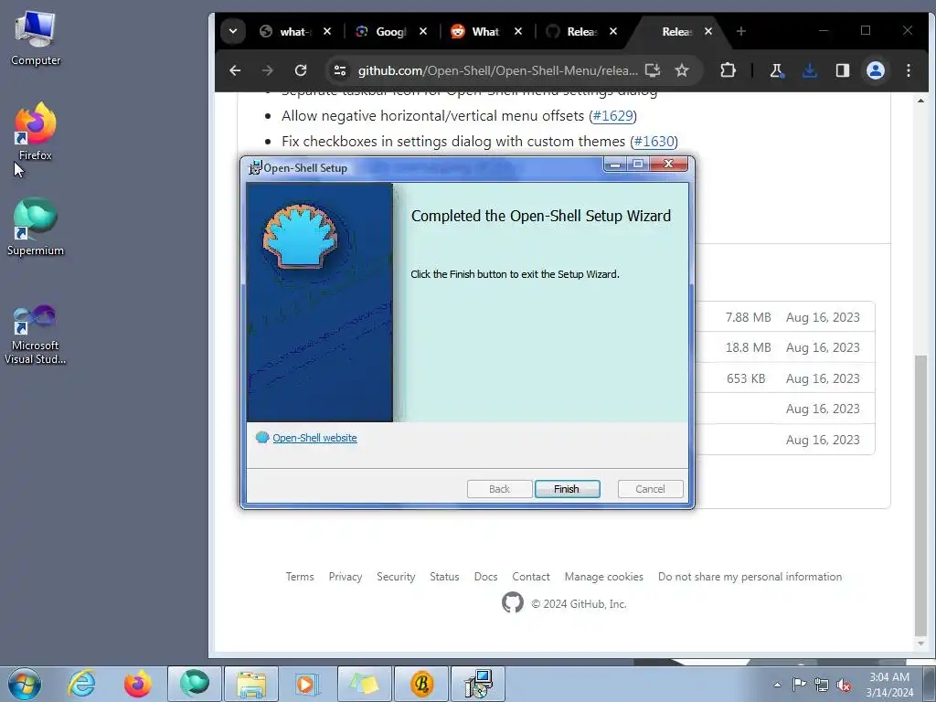Click the scrollbar down arrow
This screenshot has width=936, height=702.
click(x=920, y=643)
